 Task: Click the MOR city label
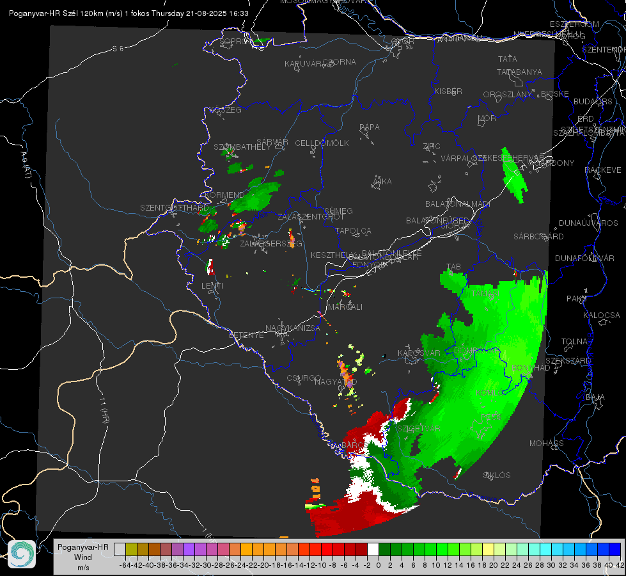click(487, 118)
